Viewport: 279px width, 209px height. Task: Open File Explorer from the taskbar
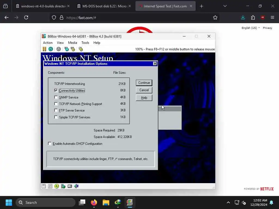[x=106, y=202]
